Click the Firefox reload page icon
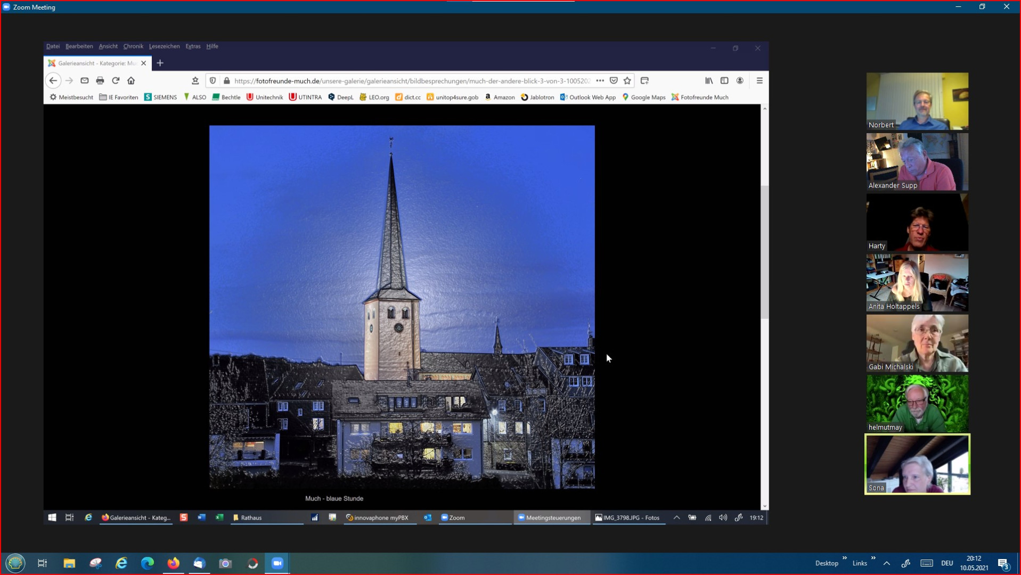Screen dimensions: 1021x575 pos(116,80)
